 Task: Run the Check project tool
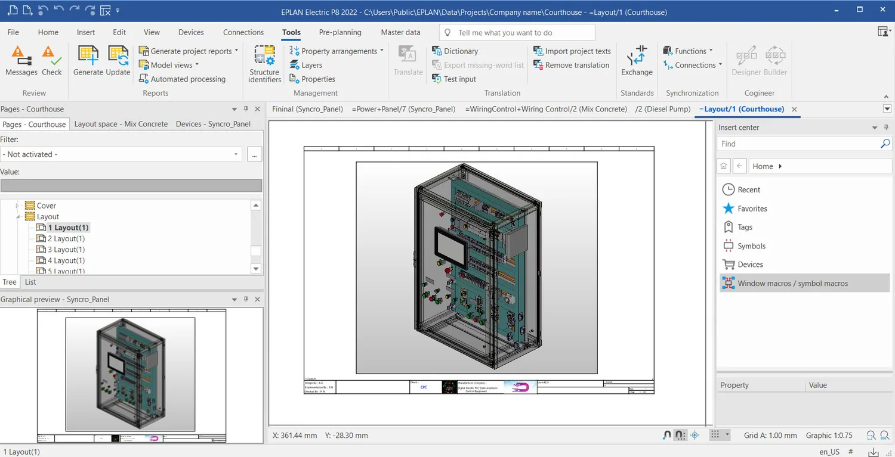[x=52, y=61]
